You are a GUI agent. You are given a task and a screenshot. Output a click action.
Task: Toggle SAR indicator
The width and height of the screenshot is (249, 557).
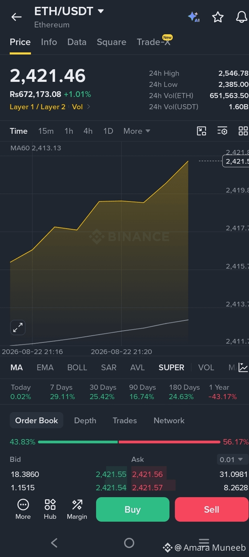point(109,367)
